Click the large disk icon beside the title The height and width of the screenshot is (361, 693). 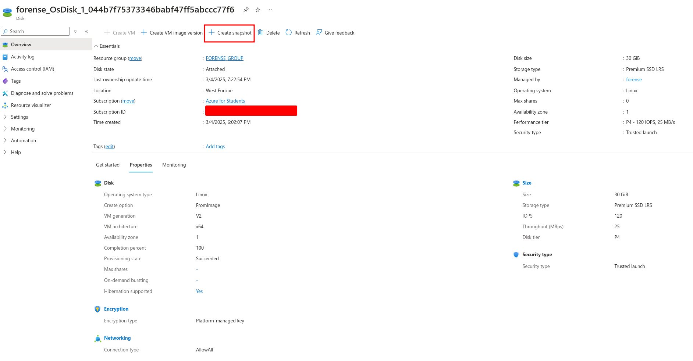(x=7, y=12)
